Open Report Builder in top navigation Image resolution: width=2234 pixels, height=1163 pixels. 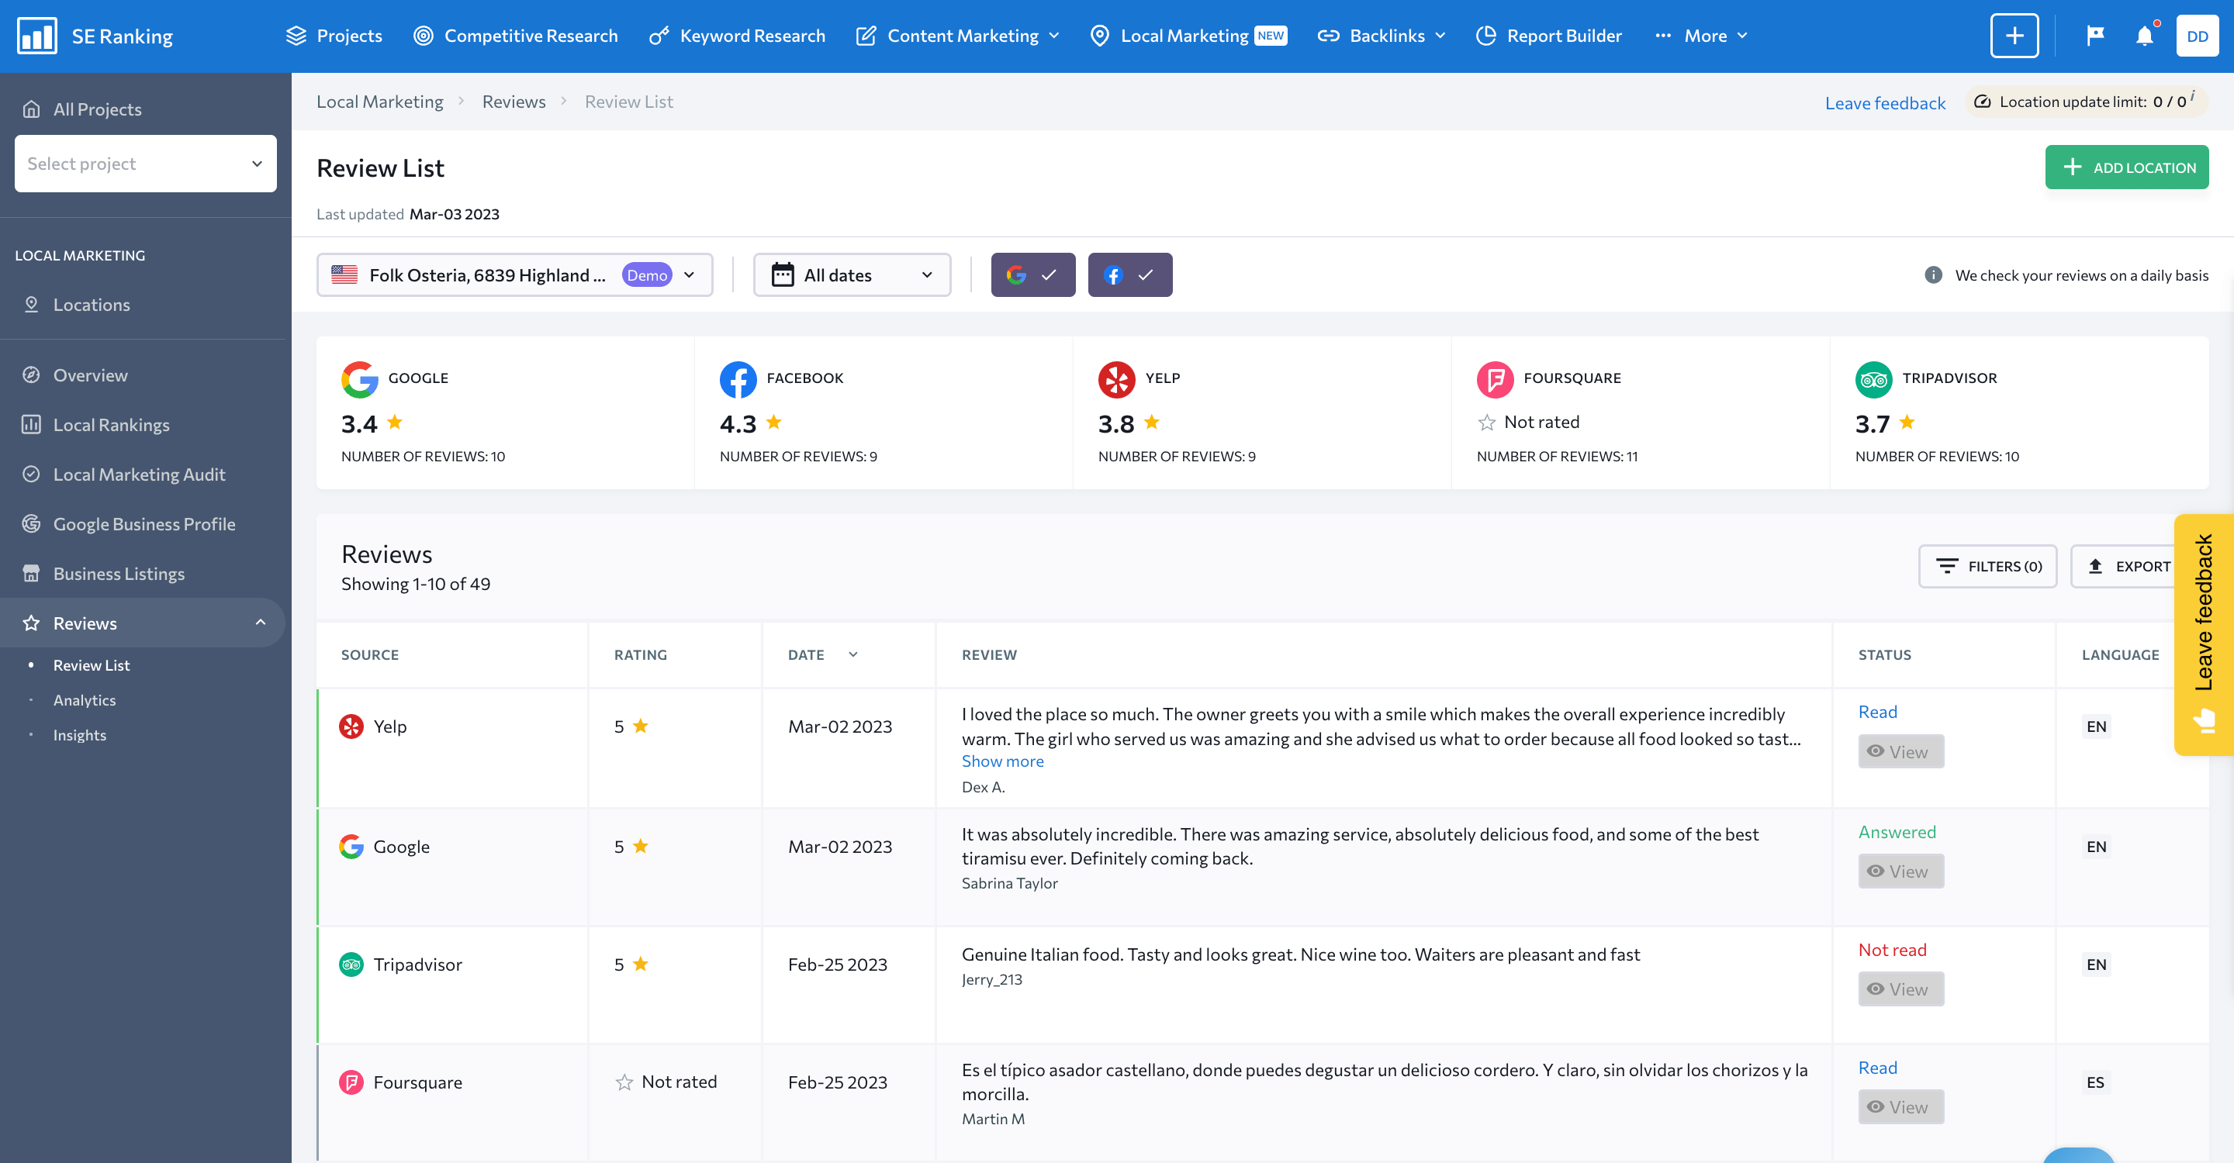[1549, 36]
